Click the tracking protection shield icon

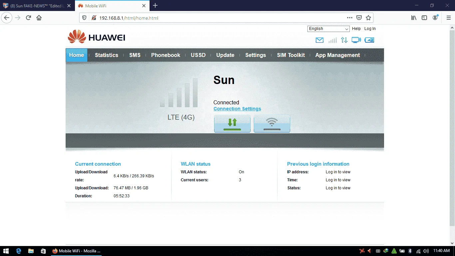click(84, 18)
